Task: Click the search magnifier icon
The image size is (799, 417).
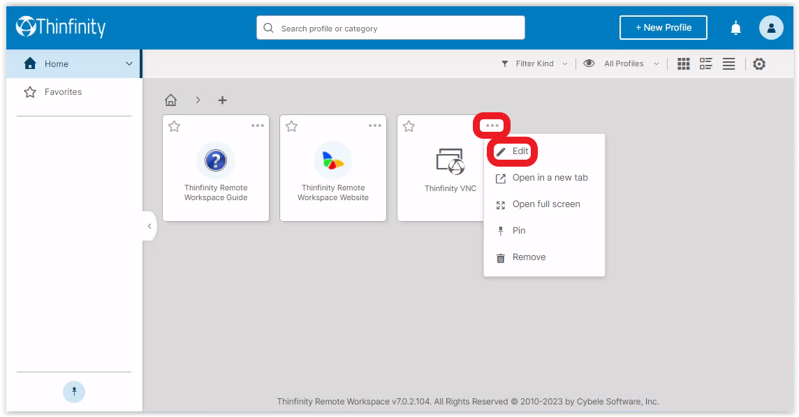Action: [x=268, y=28]
